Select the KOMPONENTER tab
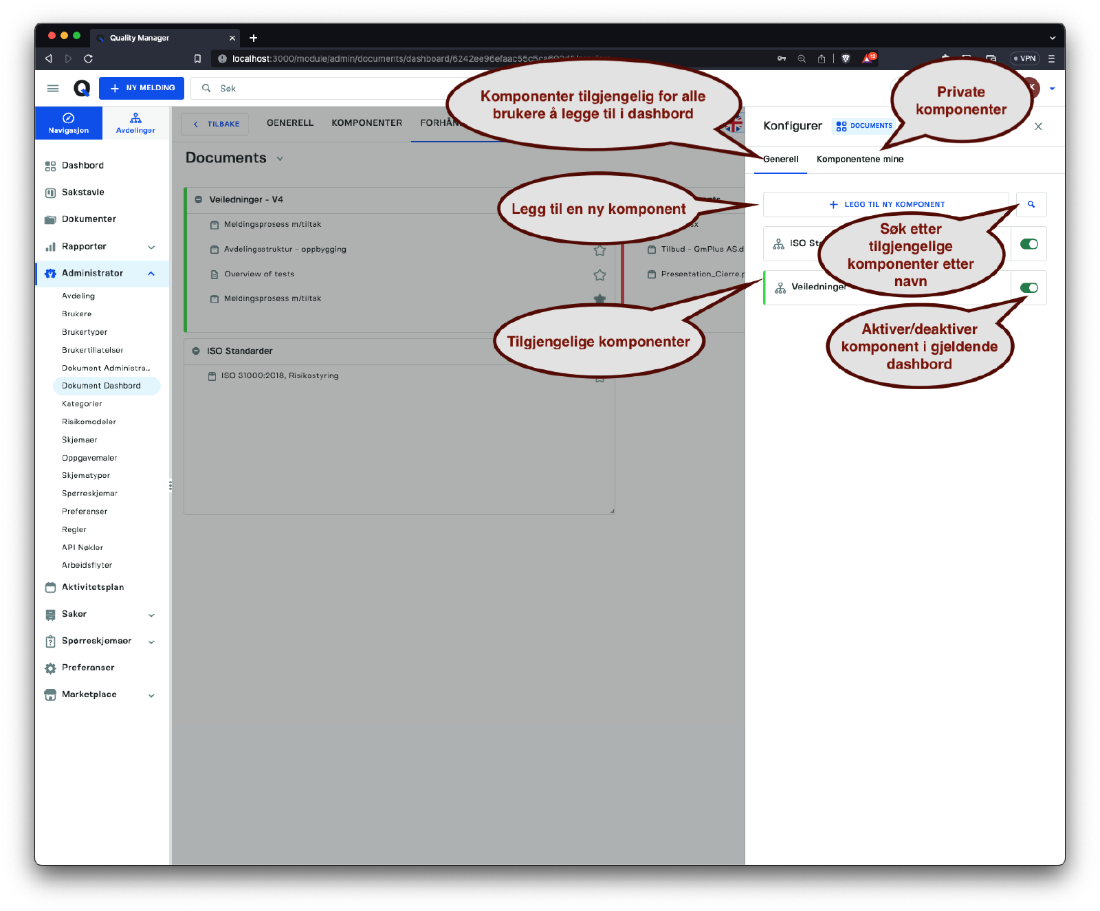Image resolution: width=1100 pixels, height=911 pixels. (366, 123)
